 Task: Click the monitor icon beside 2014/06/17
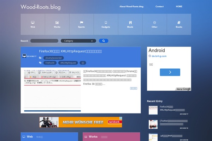[x=24, y=56]
